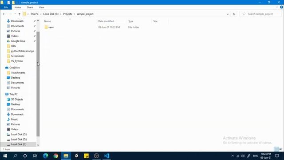Open Google Drive in the sidebar
The height and width of the screenshot is (160, 284).
click(x=18, y=41)
